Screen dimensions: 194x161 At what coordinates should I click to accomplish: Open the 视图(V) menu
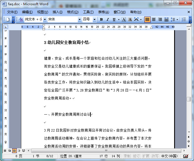tap(42, 12)
